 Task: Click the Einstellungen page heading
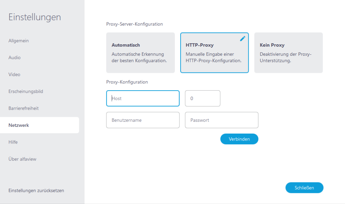[x=34, y=17]
